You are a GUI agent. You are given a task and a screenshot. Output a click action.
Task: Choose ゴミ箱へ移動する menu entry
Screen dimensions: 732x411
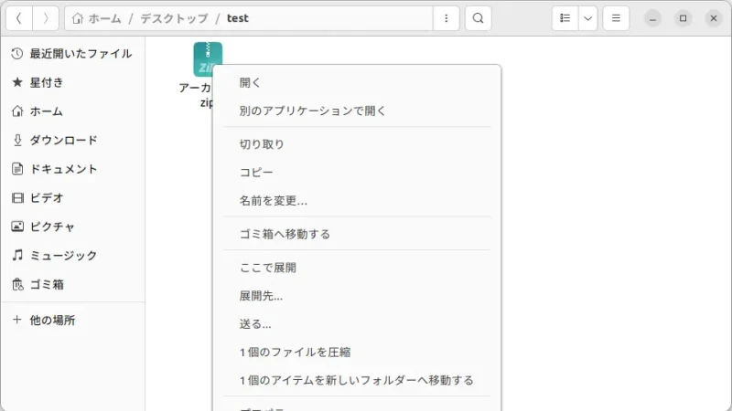tap(357, 234)
